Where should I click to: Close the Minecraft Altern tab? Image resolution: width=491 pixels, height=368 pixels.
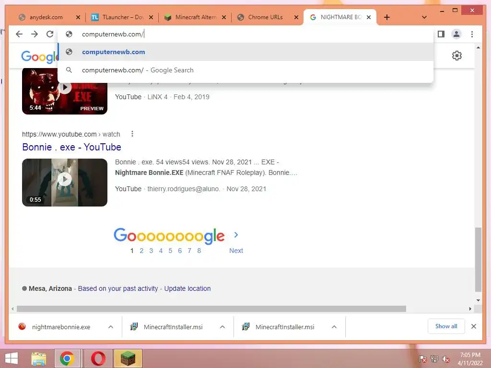point(223,17)
